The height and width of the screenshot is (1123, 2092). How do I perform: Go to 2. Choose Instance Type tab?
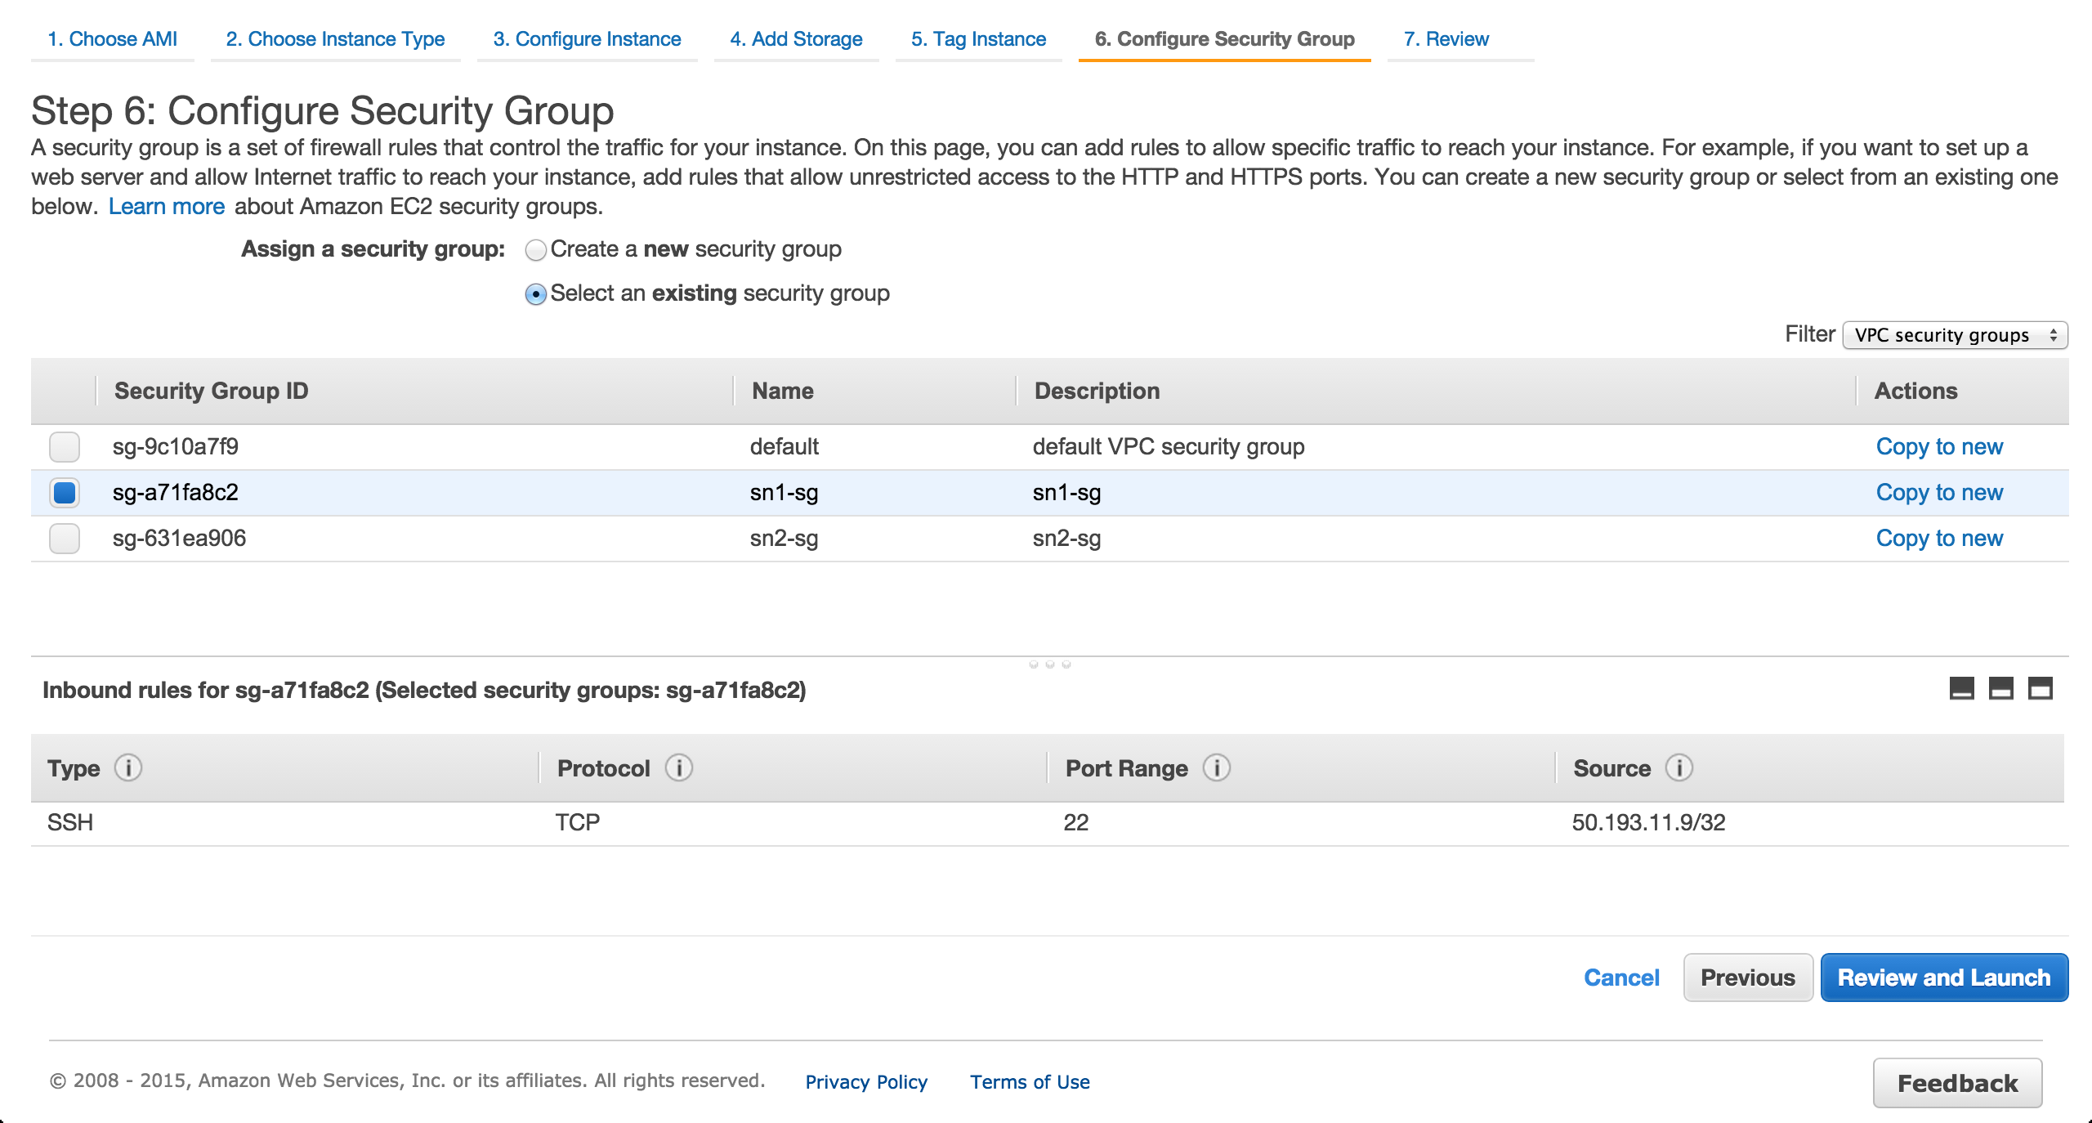335,39
